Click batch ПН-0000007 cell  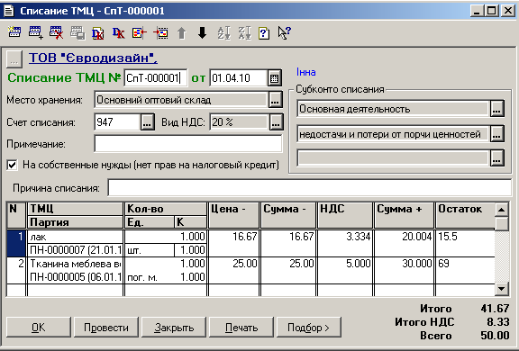tap(76, 250)
